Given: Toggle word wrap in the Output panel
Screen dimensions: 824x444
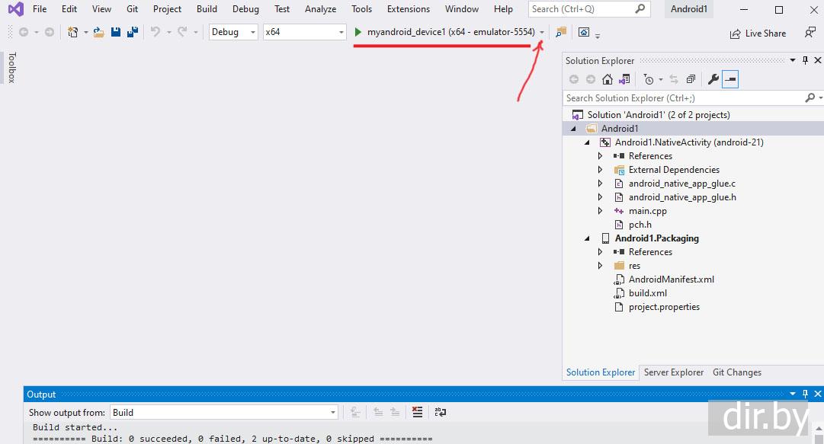Looking at the screenshot, I should pos(441,412).
